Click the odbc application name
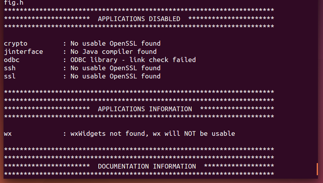Viewport: 323px width, 183px height. (x=12, y=60)
